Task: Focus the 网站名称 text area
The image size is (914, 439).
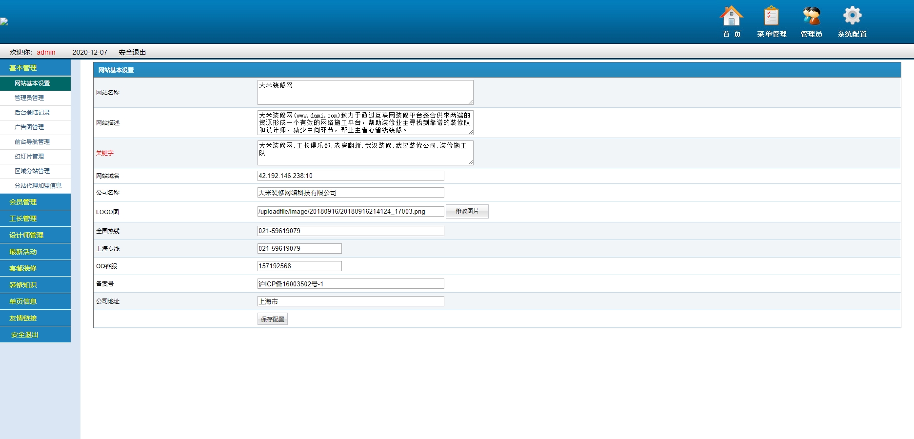Action: 365,92
